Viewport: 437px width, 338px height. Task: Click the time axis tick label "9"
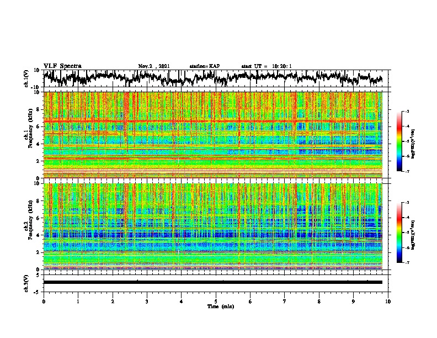[353, 302]
